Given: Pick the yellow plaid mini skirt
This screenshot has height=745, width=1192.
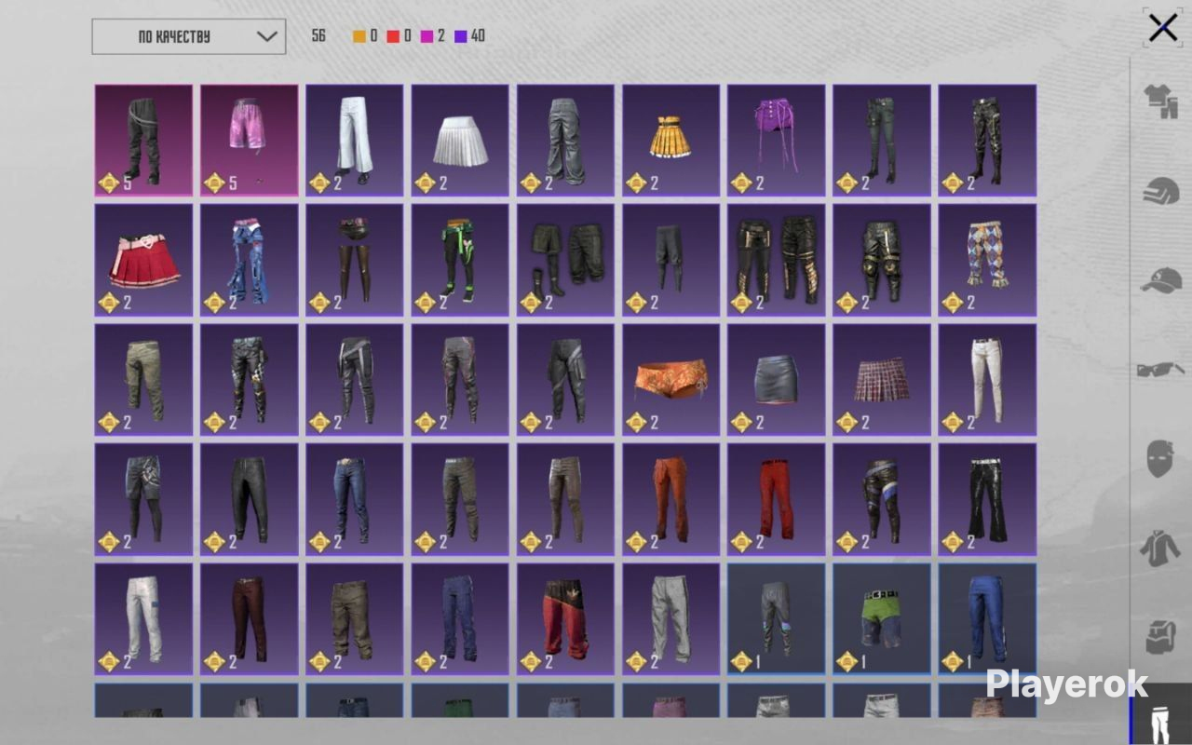Looking at the screenshot, I should (x=671, y=141).
